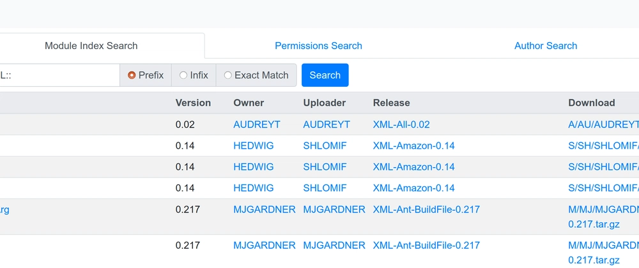Download the A/AU/AUDREYT archive link
This screenshot has height=268, width=639.
[x=604, y=124]
